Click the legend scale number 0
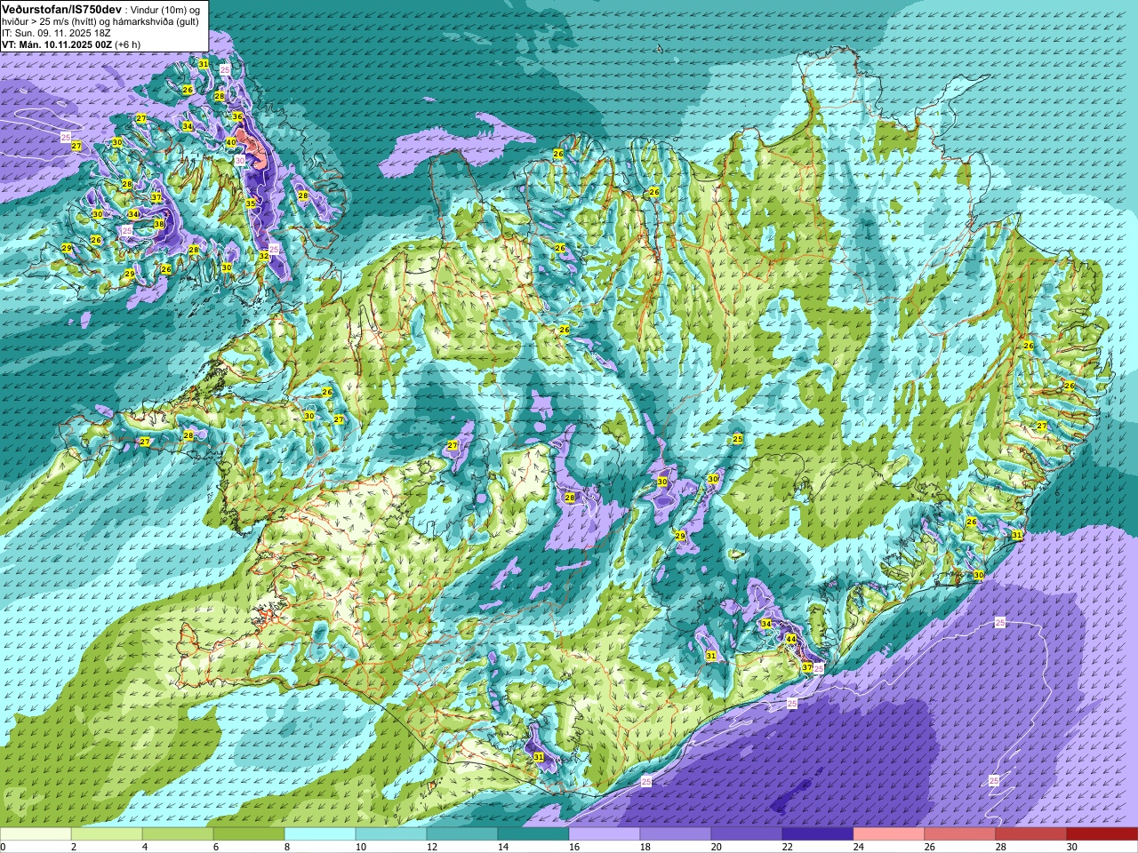Image resolution: width=1138 pixels, height=853 pixels. tap(4, 848)
